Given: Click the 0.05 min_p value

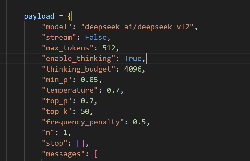Looking at the screenshot, I should pyautogui.click(x=89, y=80).
